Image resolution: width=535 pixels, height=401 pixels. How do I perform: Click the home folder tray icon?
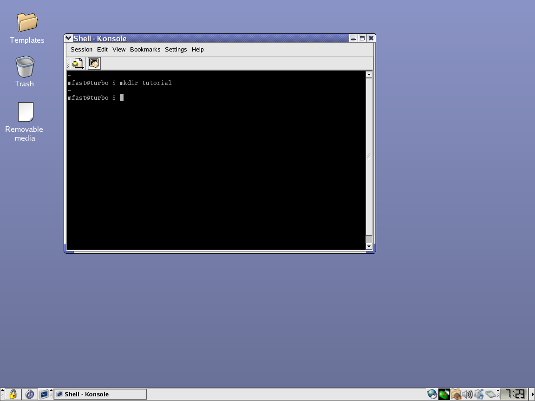456,394
